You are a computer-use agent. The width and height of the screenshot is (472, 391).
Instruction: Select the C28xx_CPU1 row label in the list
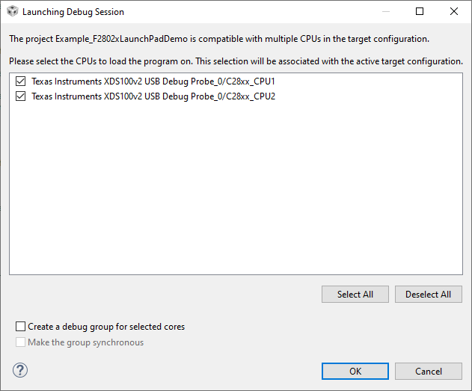153,81
